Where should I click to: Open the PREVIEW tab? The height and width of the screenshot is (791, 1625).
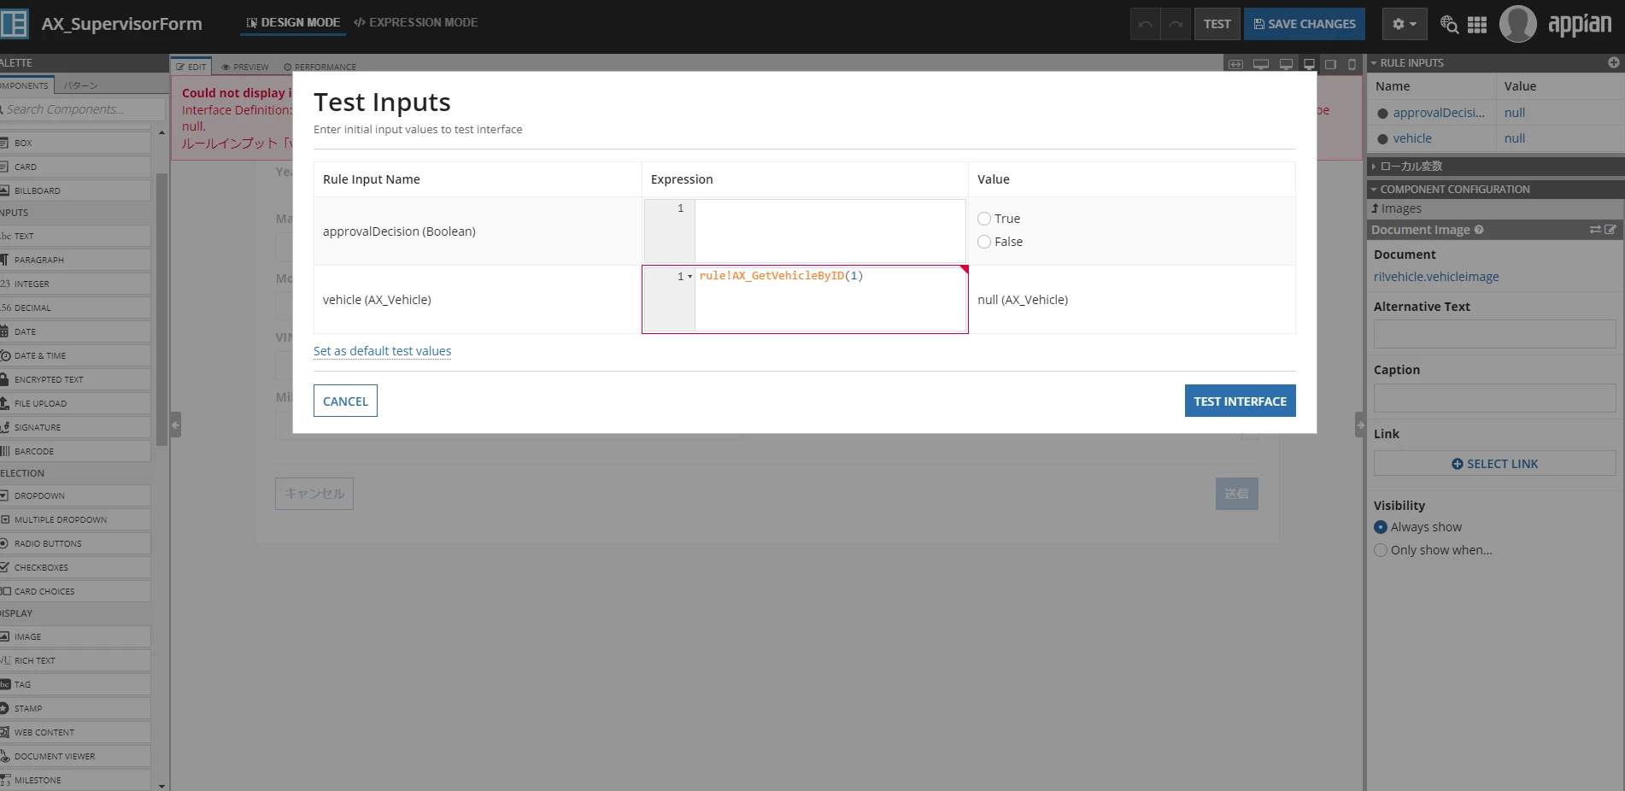245,67
